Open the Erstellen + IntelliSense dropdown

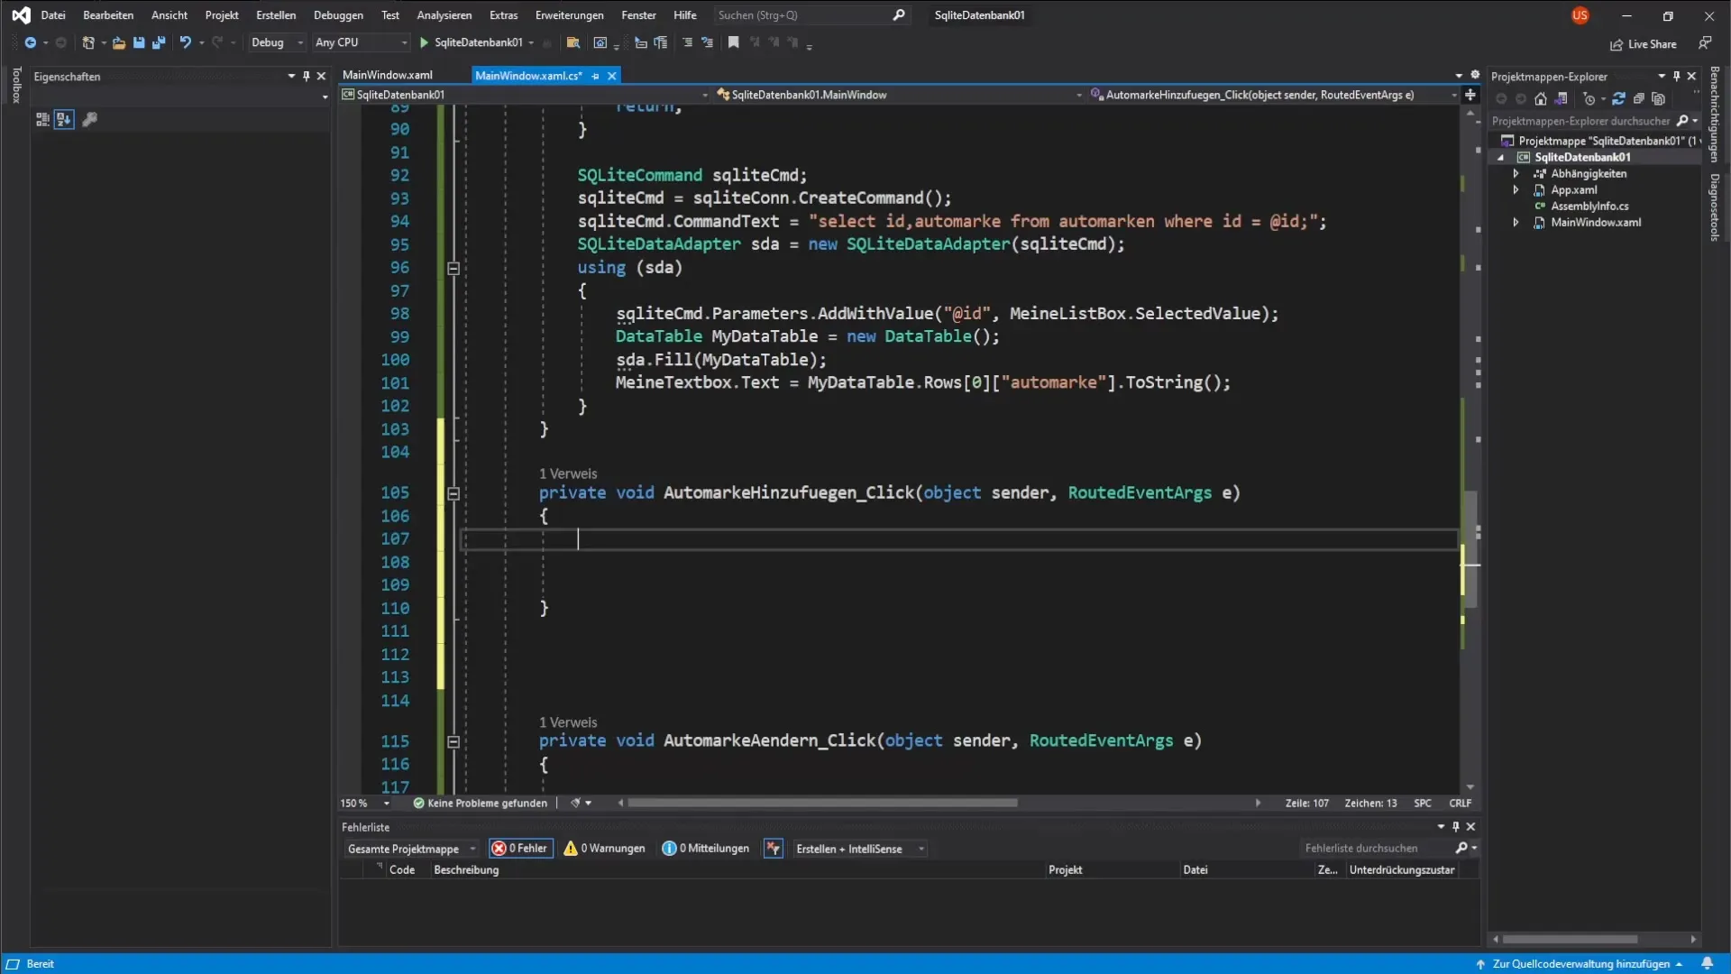click(x=860, y=849)
